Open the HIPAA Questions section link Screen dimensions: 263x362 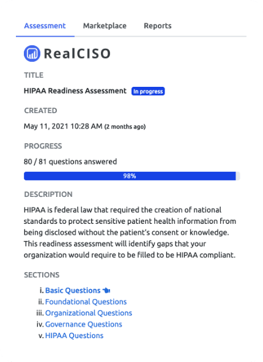75,336
